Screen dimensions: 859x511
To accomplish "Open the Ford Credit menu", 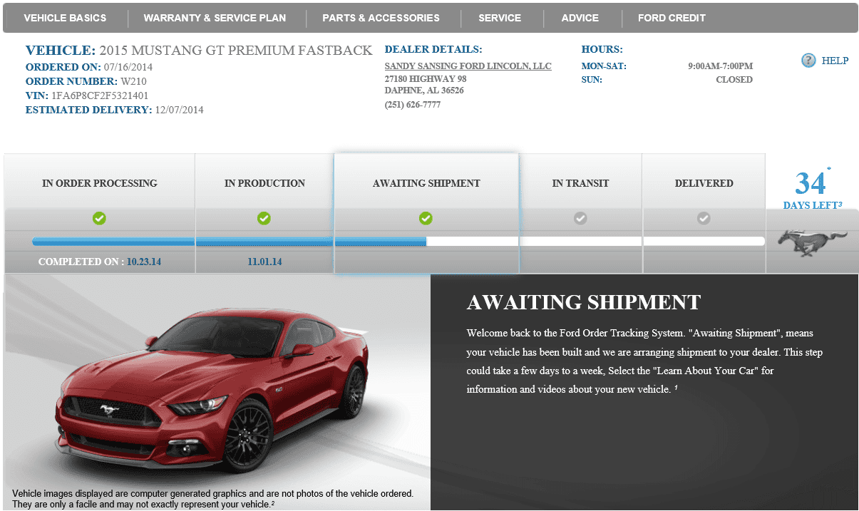I will [672, 18].
